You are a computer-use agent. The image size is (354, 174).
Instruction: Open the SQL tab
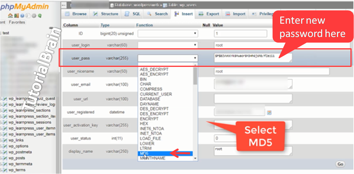pyautogui.click(x=133, y=14)
